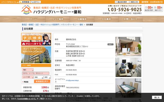The image size is (164, 102).
Task: Click the FAX number 03-5926-9026
Action: (x=71, y=75)
